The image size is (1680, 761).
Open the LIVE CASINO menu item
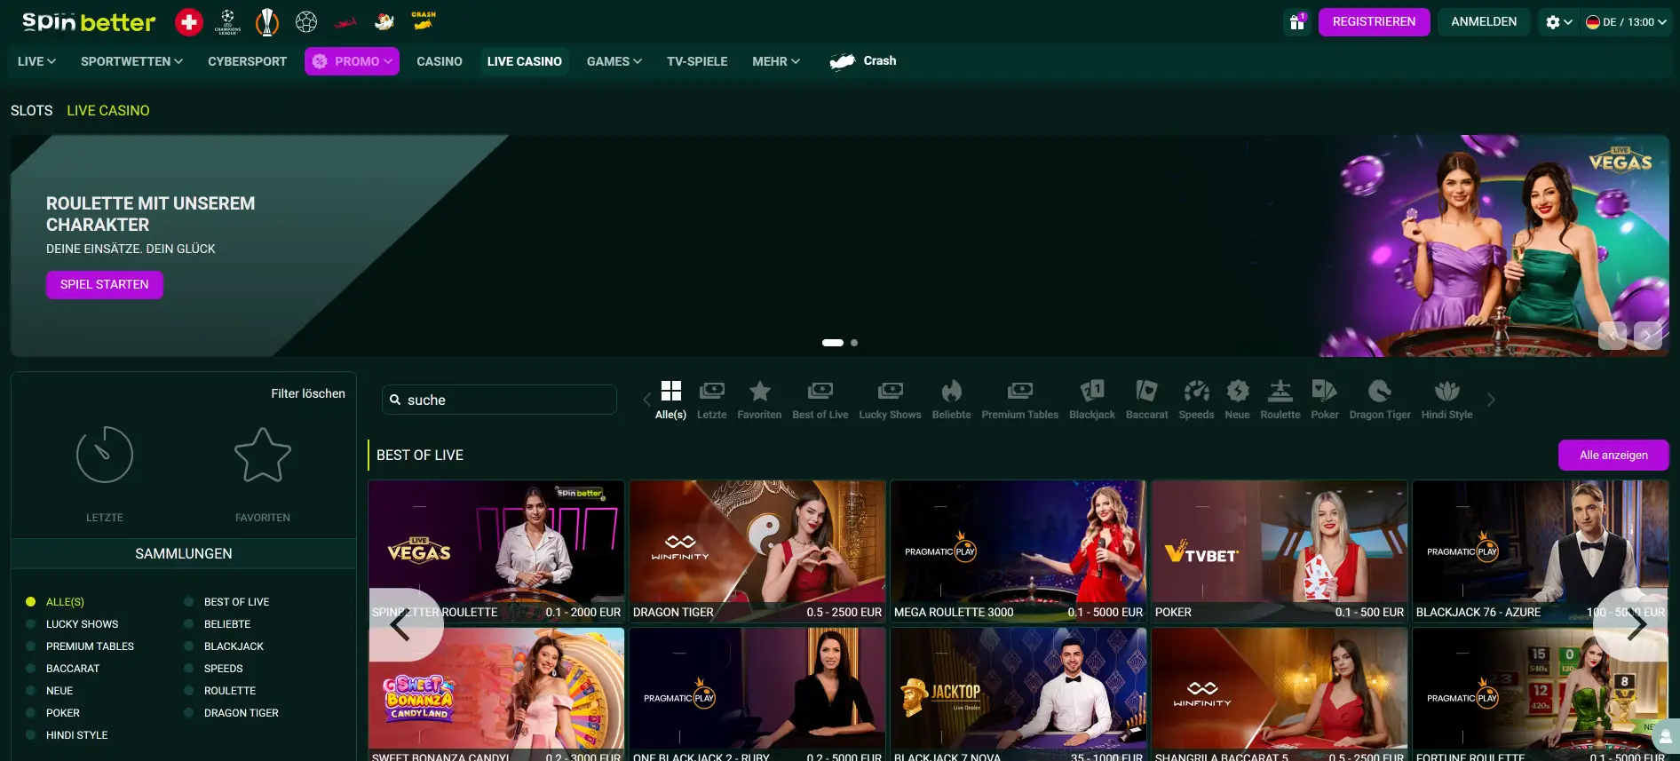pos(524,61)
